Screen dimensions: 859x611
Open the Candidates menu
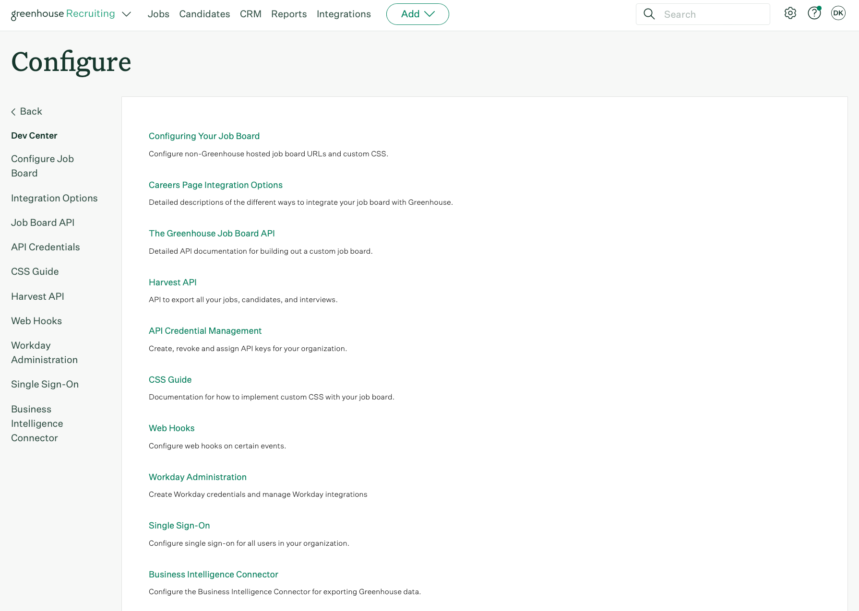(204, 14)
